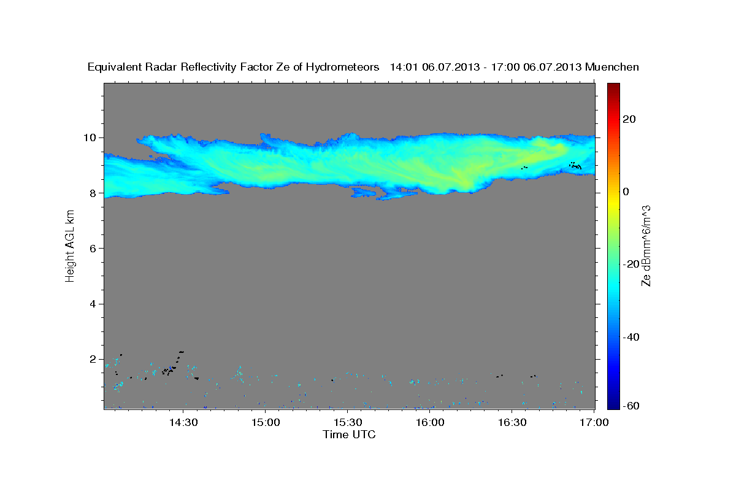Click the dark blue bottom of colorbar
The width and height of the screenshot is (736, 491).
(613, 404)
